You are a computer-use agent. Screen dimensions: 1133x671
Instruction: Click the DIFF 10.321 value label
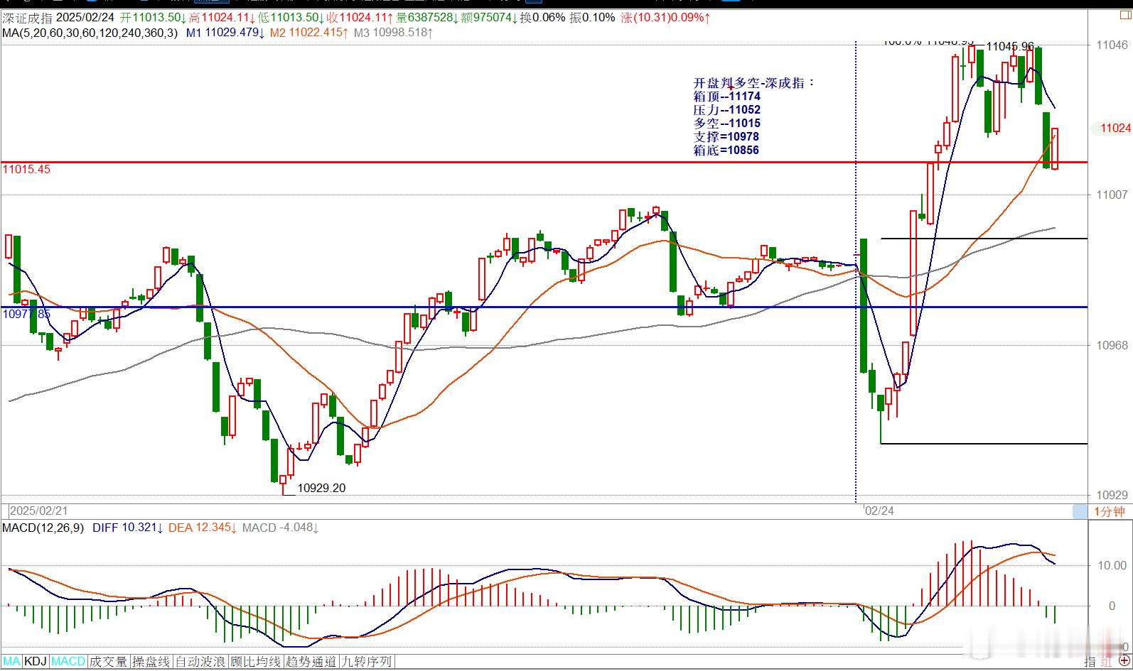(x=128, y=528)
